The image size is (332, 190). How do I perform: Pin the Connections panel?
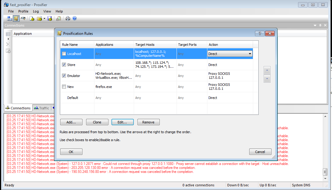(x=320, y=25)
